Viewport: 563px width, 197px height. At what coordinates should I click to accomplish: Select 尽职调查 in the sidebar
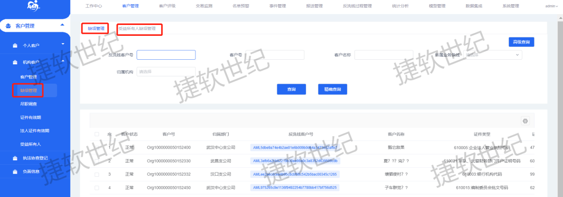coord(28,104)
